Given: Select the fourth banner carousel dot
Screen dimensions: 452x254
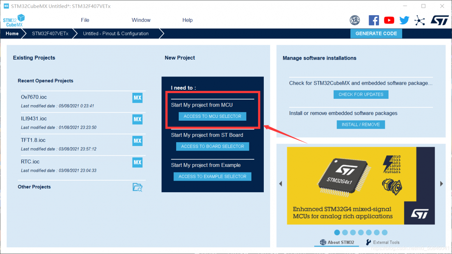Looking at the screenshot, I should click(361, 232).
